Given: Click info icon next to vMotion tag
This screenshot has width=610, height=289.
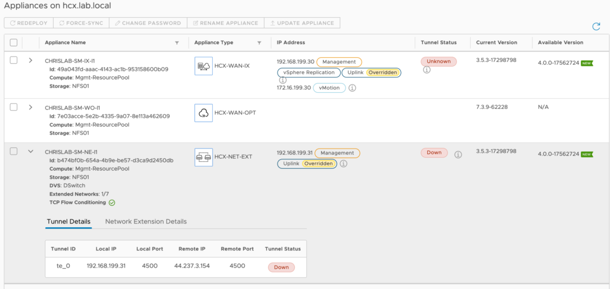Looking at the screenshot, I should point(352,88).
